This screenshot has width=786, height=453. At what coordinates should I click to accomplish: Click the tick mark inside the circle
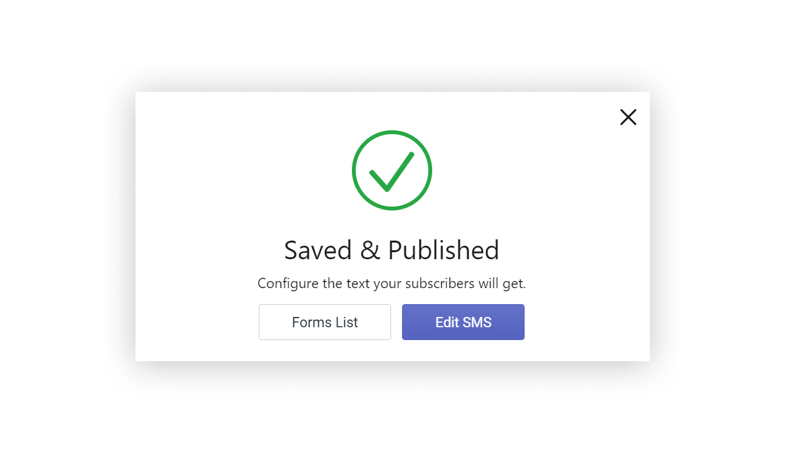[391, 172]
